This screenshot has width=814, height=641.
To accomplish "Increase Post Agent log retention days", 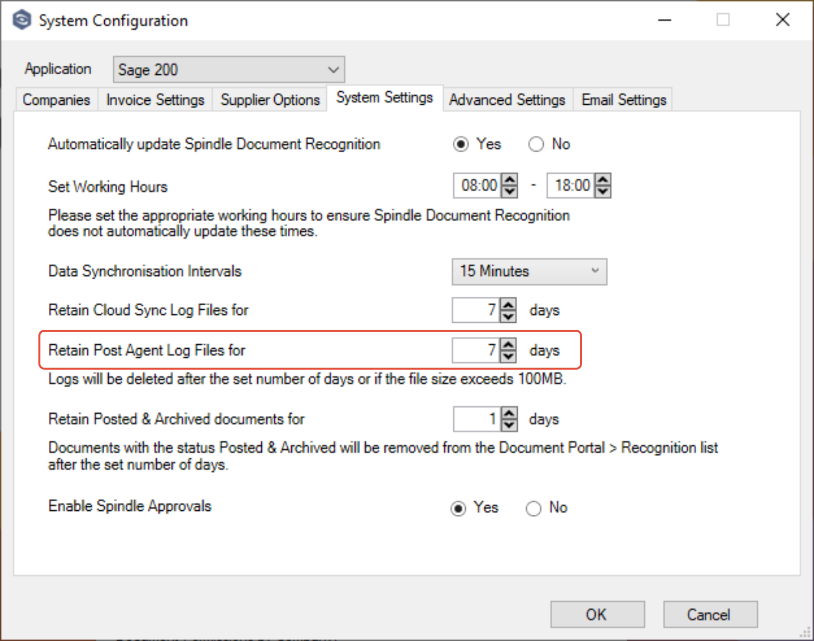I will [508, 345].
